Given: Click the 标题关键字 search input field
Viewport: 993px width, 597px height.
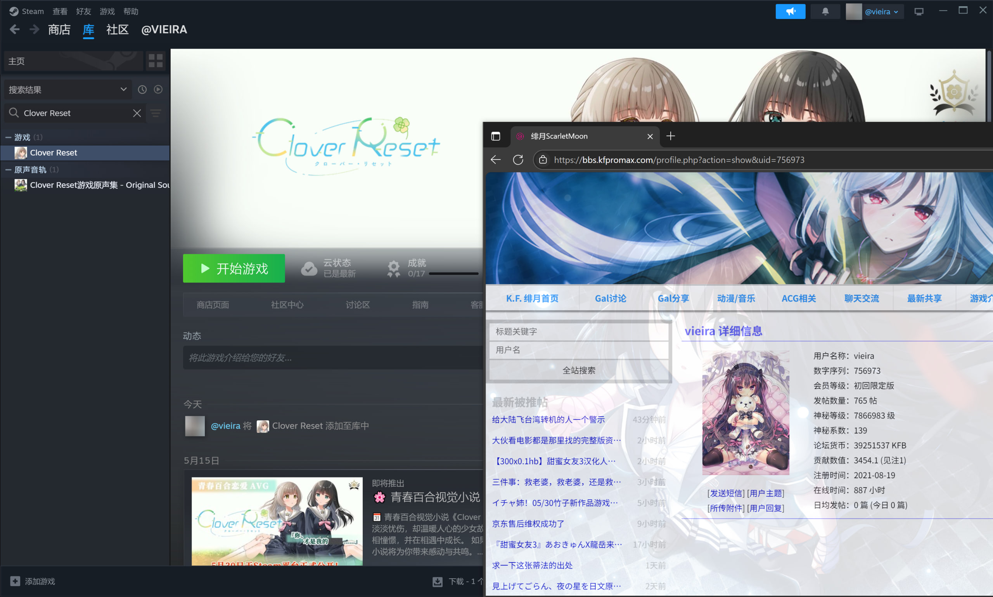Looking at the screenshot, I should [578, 331].
